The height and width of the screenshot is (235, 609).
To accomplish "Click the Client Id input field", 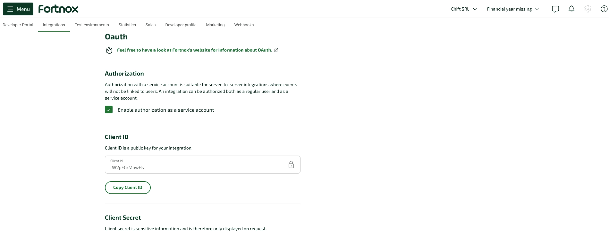I will tap(203, 165).
